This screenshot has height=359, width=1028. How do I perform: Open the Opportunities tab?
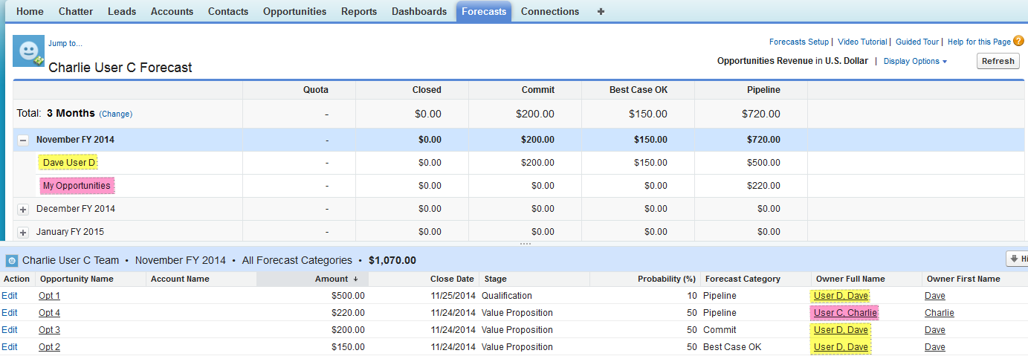(x=294, y=11)
